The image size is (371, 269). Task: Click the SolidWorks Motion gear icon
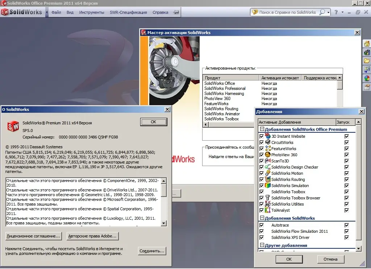pos(268,173)
